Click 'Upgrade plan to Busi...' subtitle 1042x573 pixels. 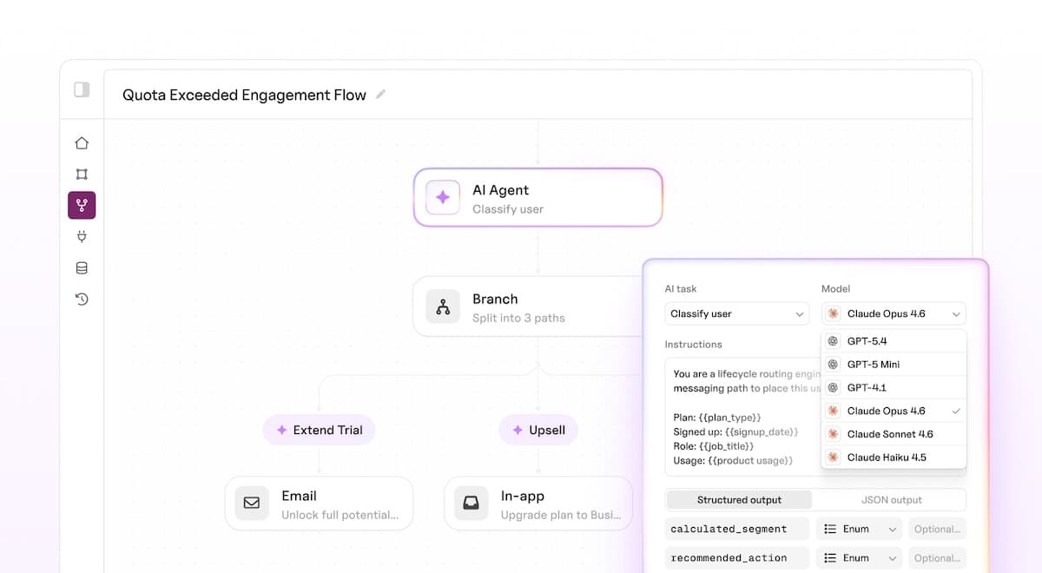tap(561, 515)
